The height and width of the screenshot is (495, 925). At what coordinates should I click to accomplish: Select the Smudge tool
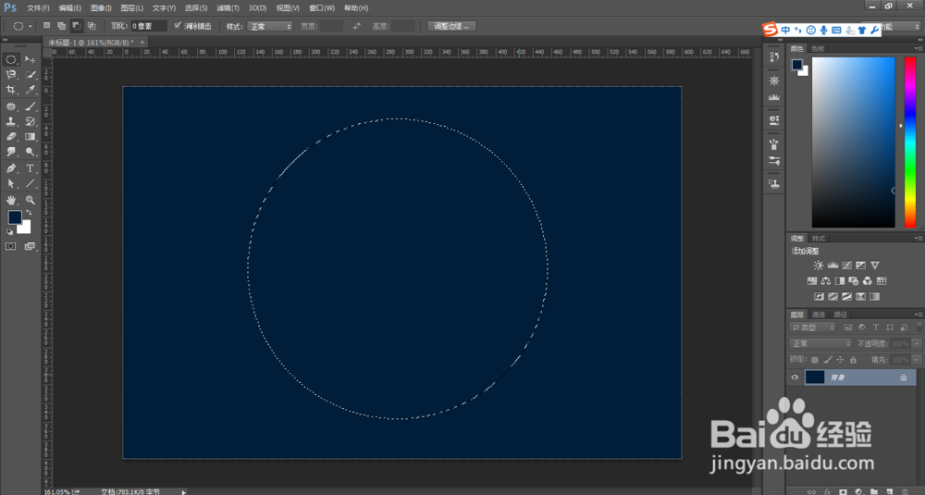pos(10,152)
